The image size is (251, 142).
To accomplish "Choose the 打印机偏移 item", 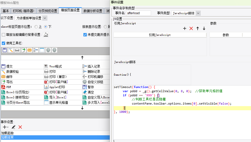I will (x=93, y=77).
